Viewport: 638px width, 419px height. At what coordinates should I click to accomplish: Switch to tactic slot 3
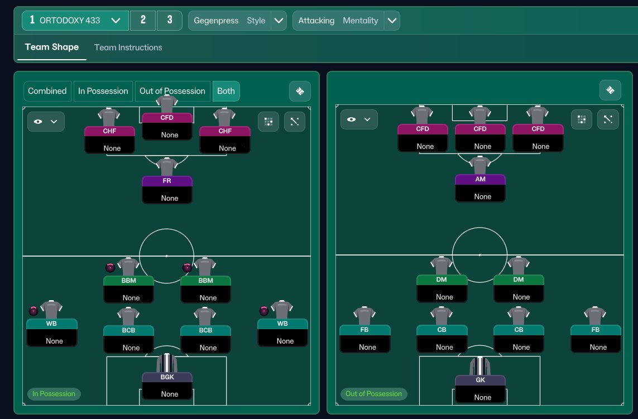point(170,20)
